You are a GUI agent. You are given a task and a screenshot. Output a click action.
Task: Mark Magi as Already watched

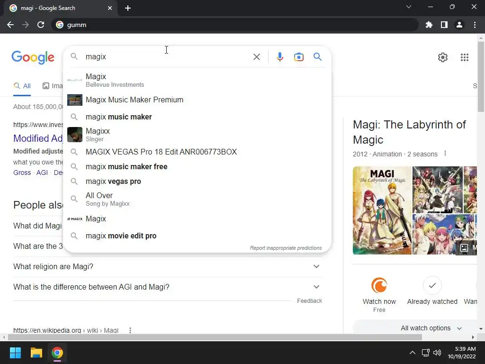[432, 285]
